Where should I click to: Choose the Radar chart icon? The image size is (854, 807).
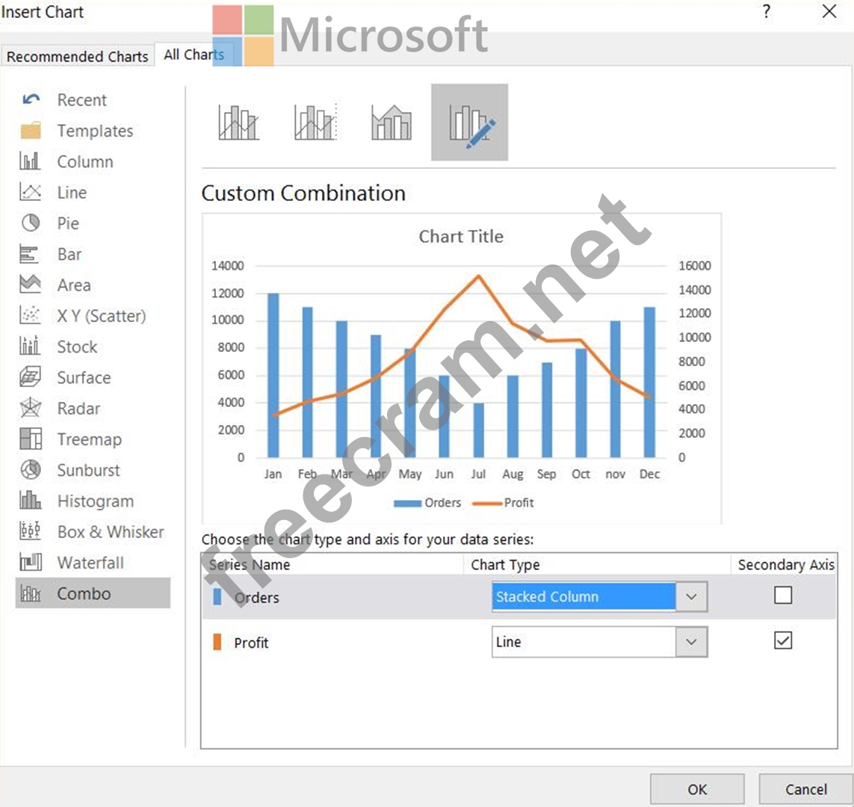(x=31, y=408)
